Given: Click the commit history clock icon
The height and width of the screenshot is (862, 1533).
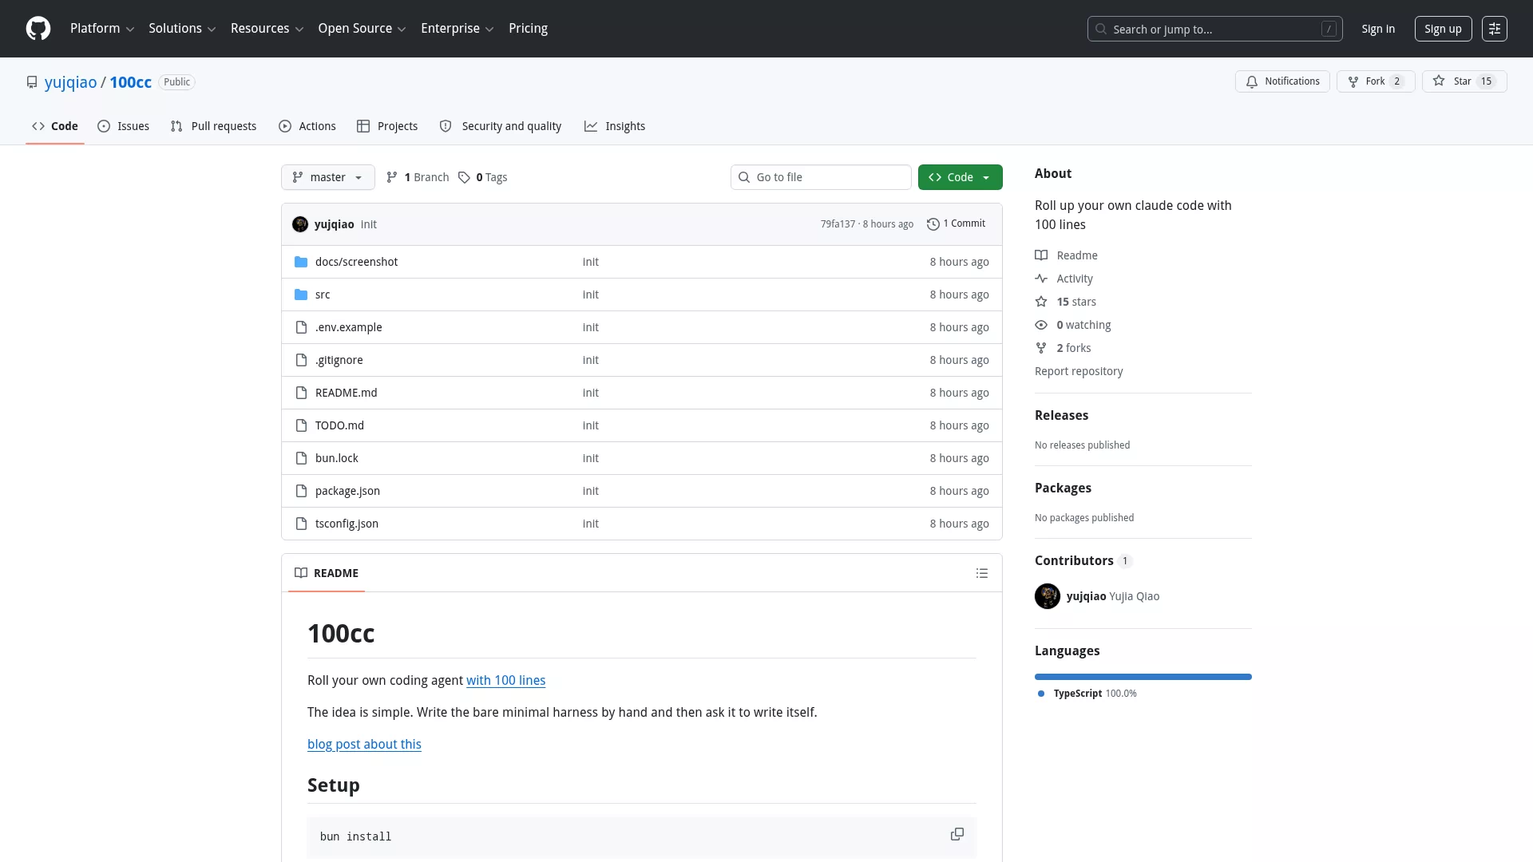Looking at the screenshot, I should click(933, 224).
